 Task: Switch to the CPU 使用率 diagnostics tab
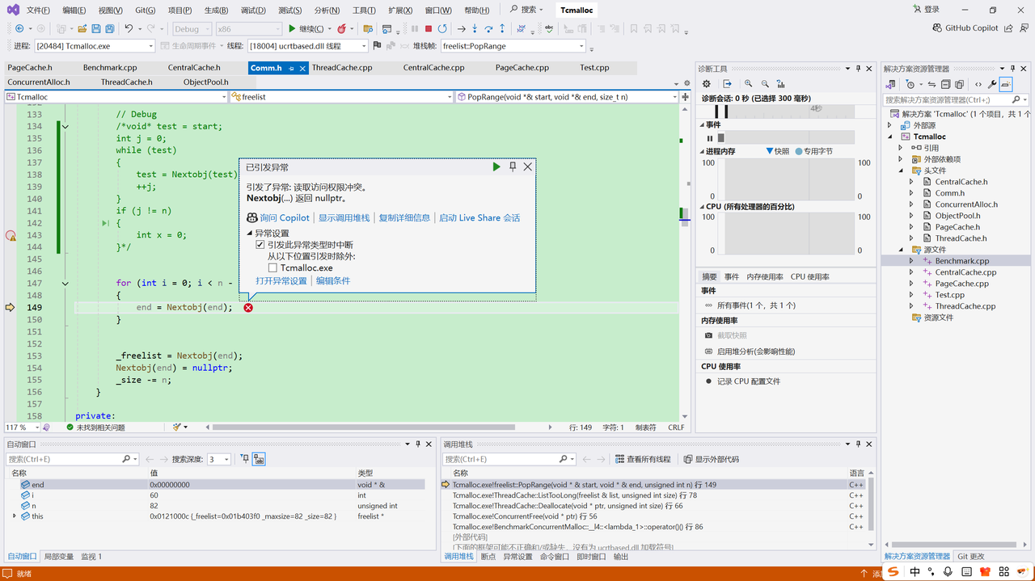(x=810, y=276)
